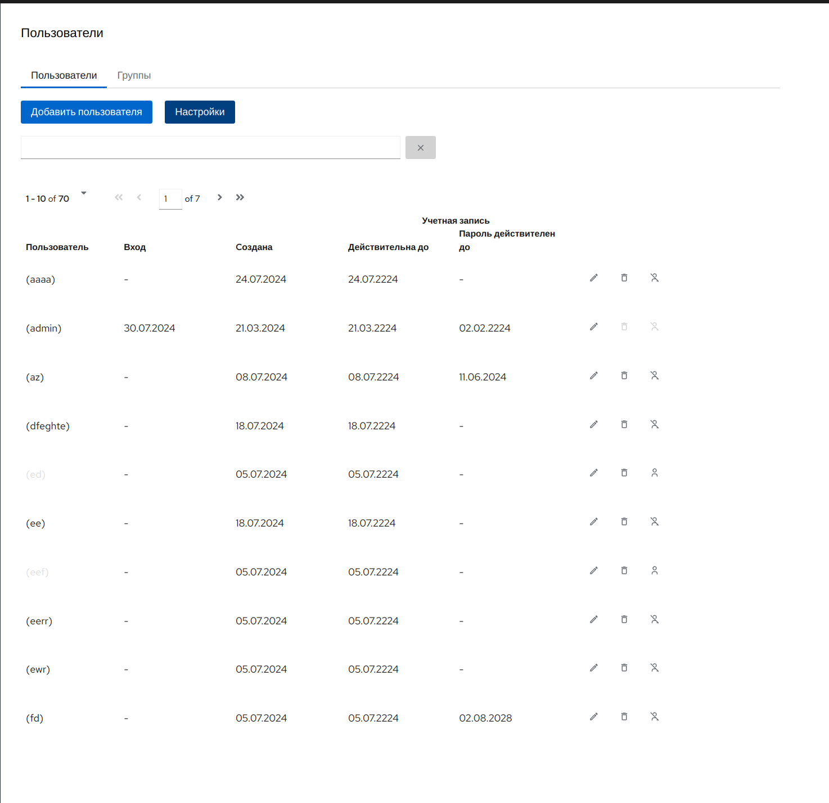
Task: Switch to the Группы tab
Action: point(134,75)
